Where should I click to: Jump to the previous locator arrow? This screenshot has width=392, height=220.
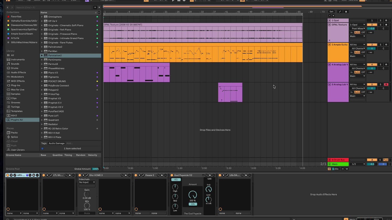(330, 15)
